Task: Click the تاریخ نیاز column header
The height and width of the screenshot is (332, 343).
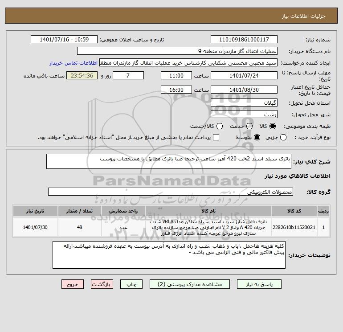Action: (35, 211)
